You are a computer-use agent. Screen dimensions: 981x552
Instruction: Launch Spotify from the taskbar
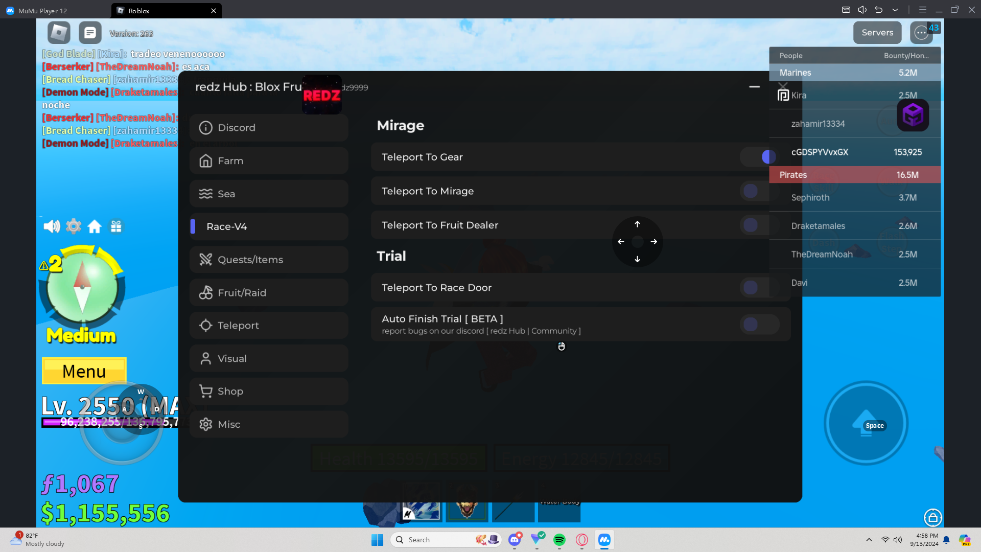pyautogui.click(x=559, y=540)
